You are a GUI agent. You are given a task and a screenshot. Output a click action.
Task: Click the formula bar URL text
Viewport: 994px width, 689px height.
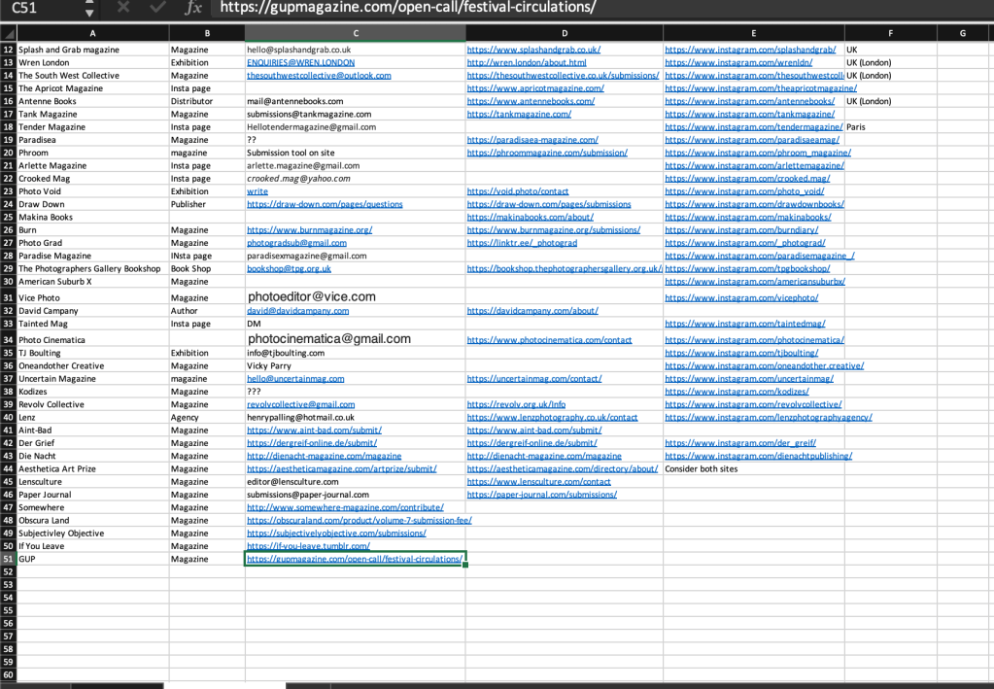[408, 9]
